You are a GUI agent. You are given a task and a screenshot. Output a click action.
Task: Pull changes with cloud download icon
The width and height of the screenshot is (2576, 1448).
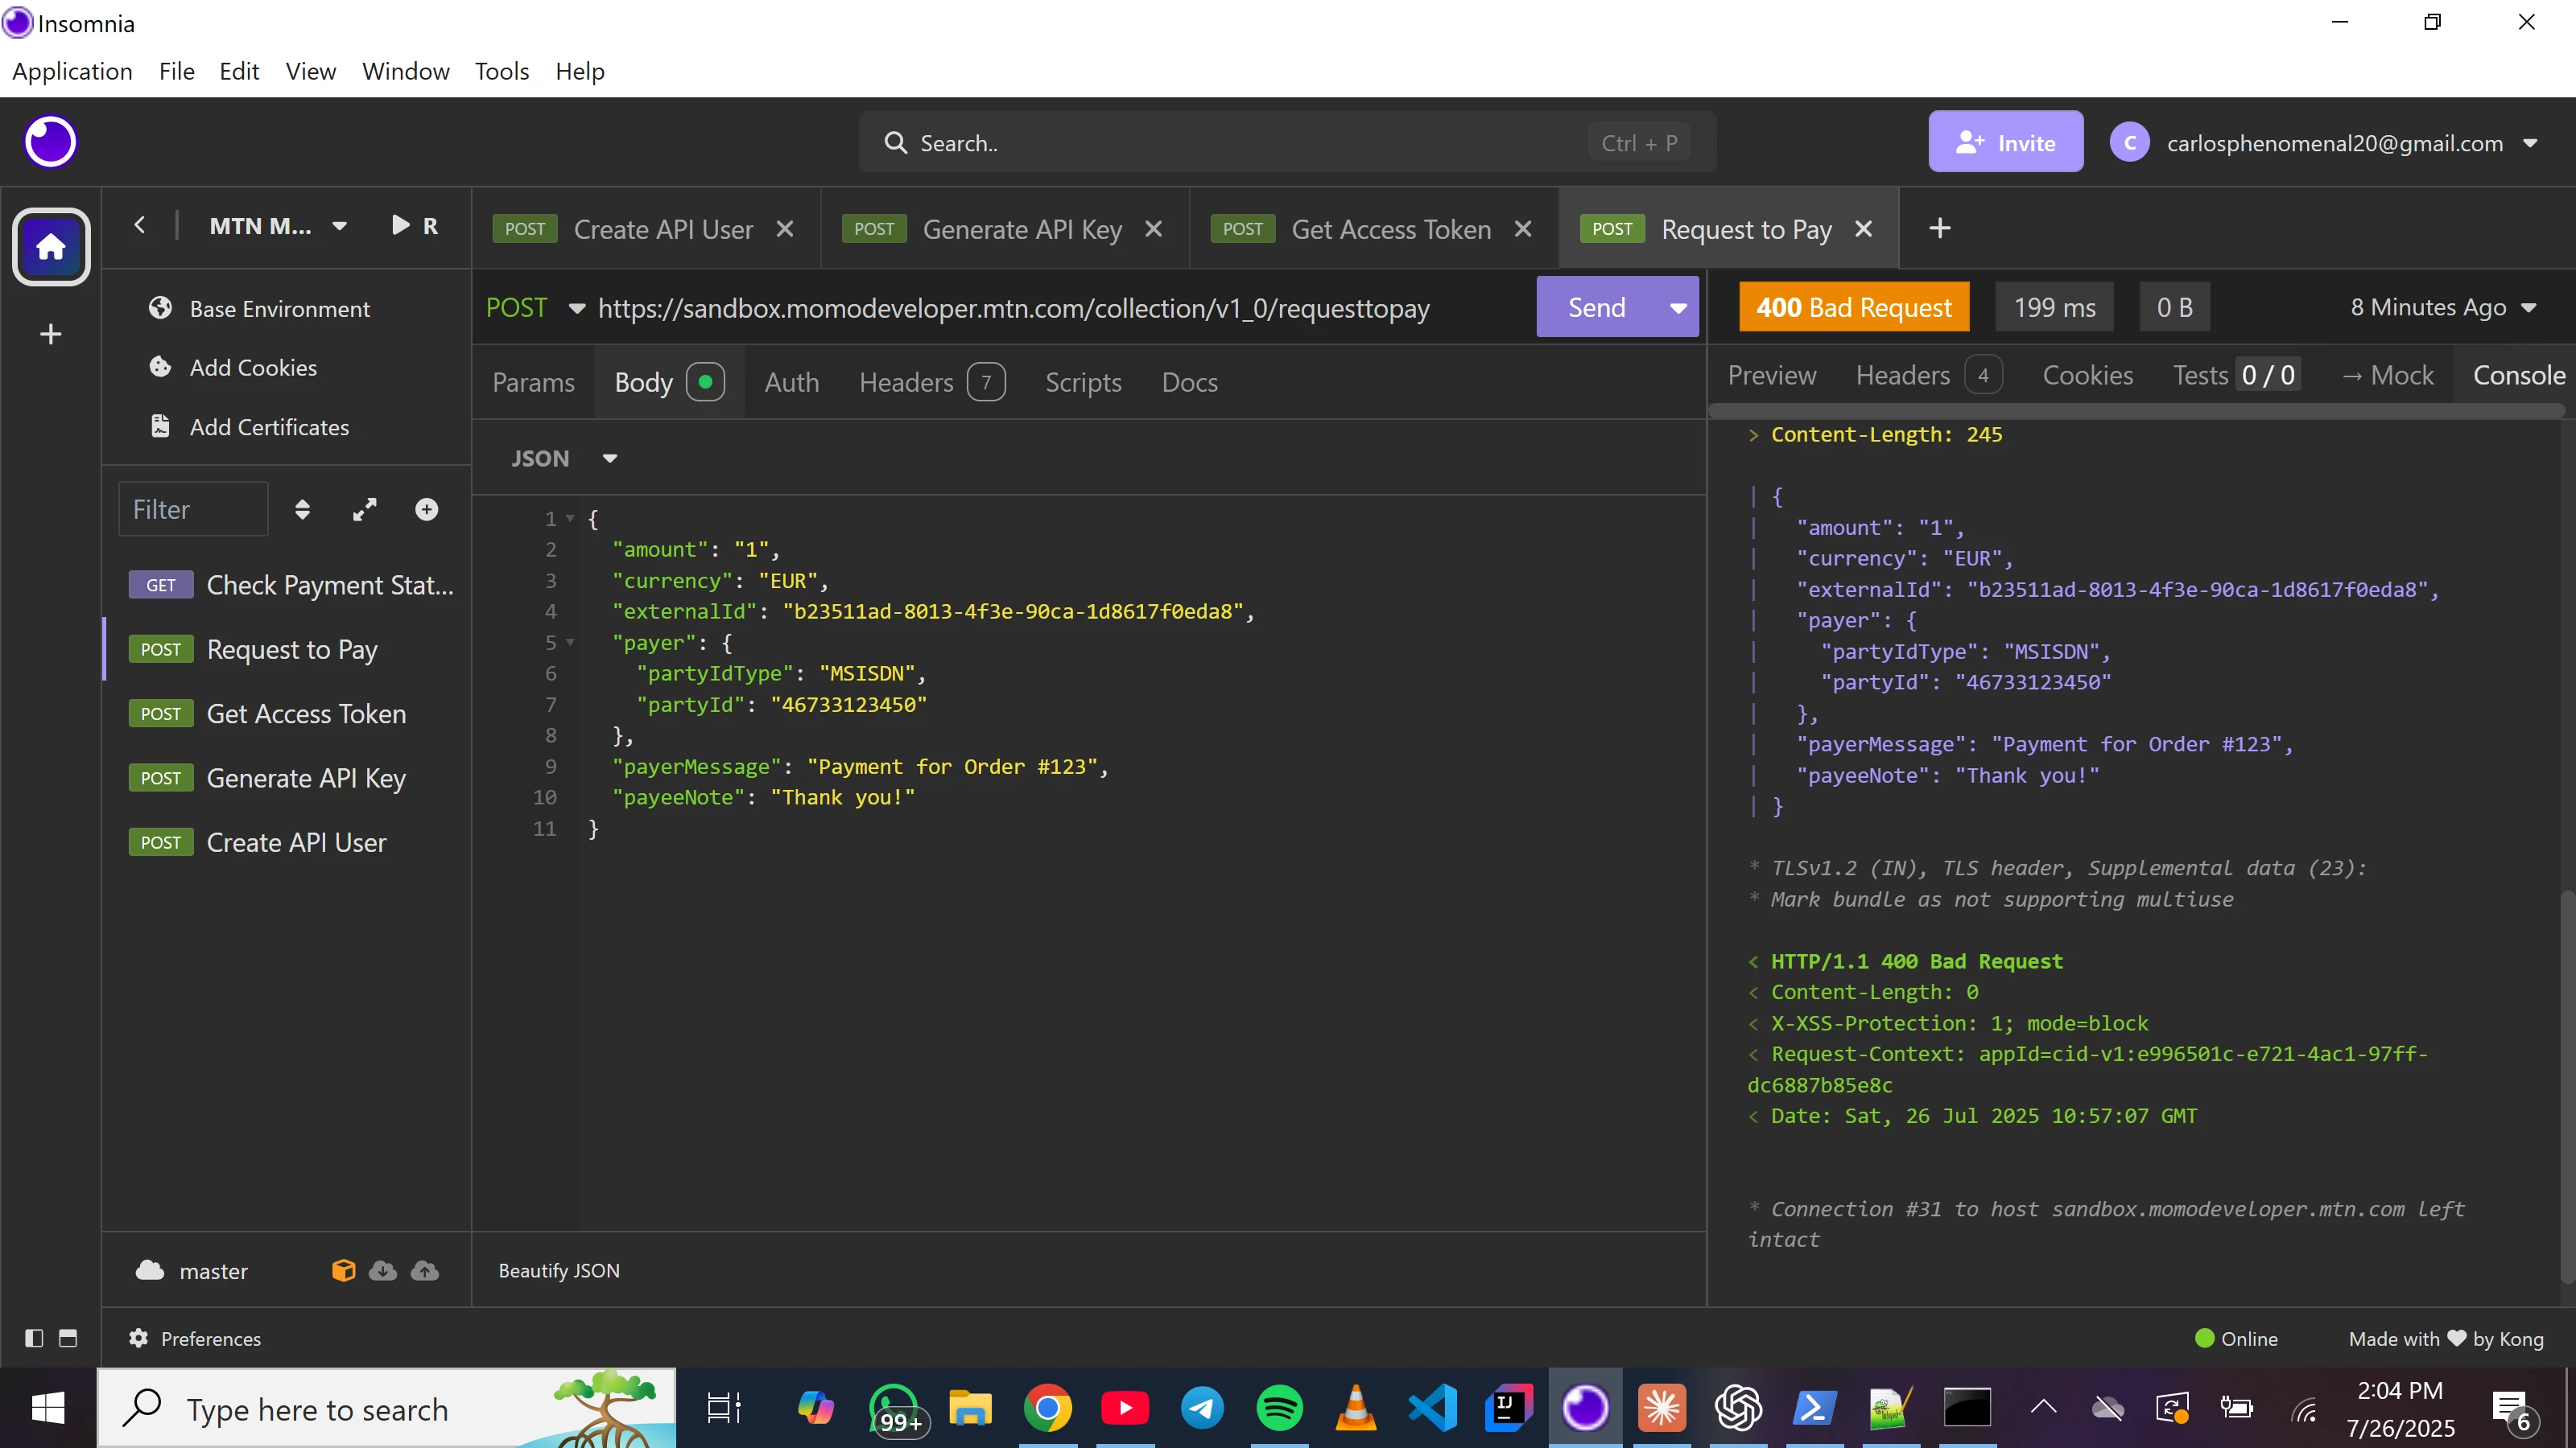[x=383, y=1270]
